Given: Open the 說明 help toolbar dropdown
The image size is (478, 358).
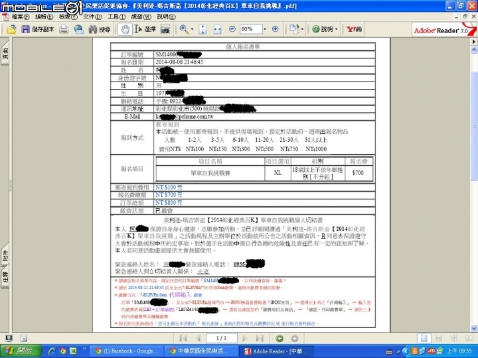Looking at the screenshot, I should pyautogui.click(x=325, y=29).
